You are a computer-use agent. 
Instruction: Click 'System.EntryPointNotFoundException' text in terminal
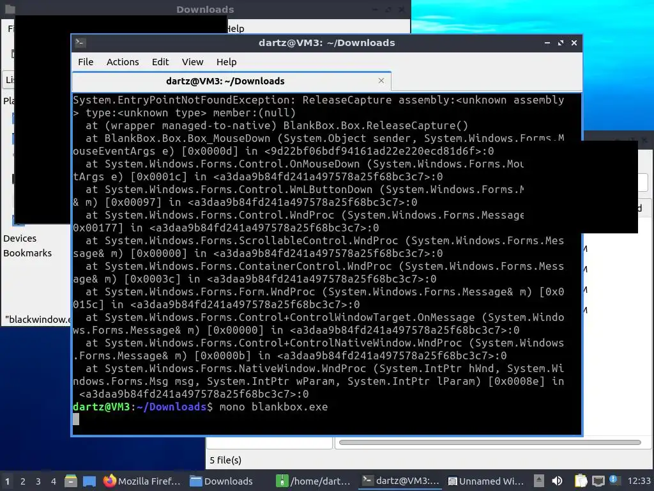click(x=181, y=100)
